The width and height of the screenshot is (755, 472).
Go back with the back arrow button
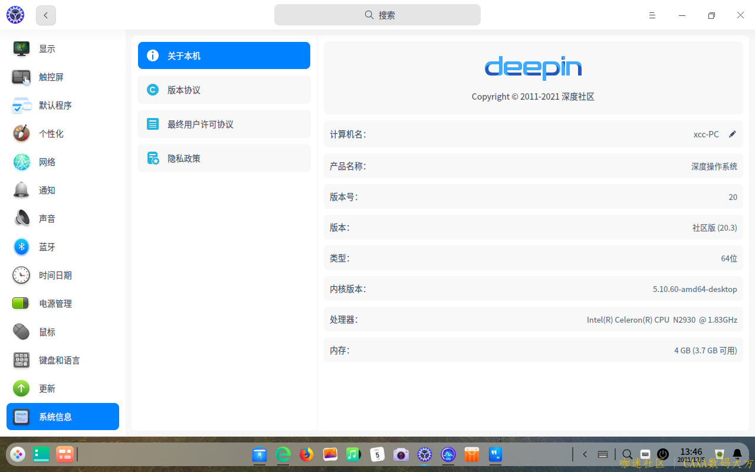[46, 15]
